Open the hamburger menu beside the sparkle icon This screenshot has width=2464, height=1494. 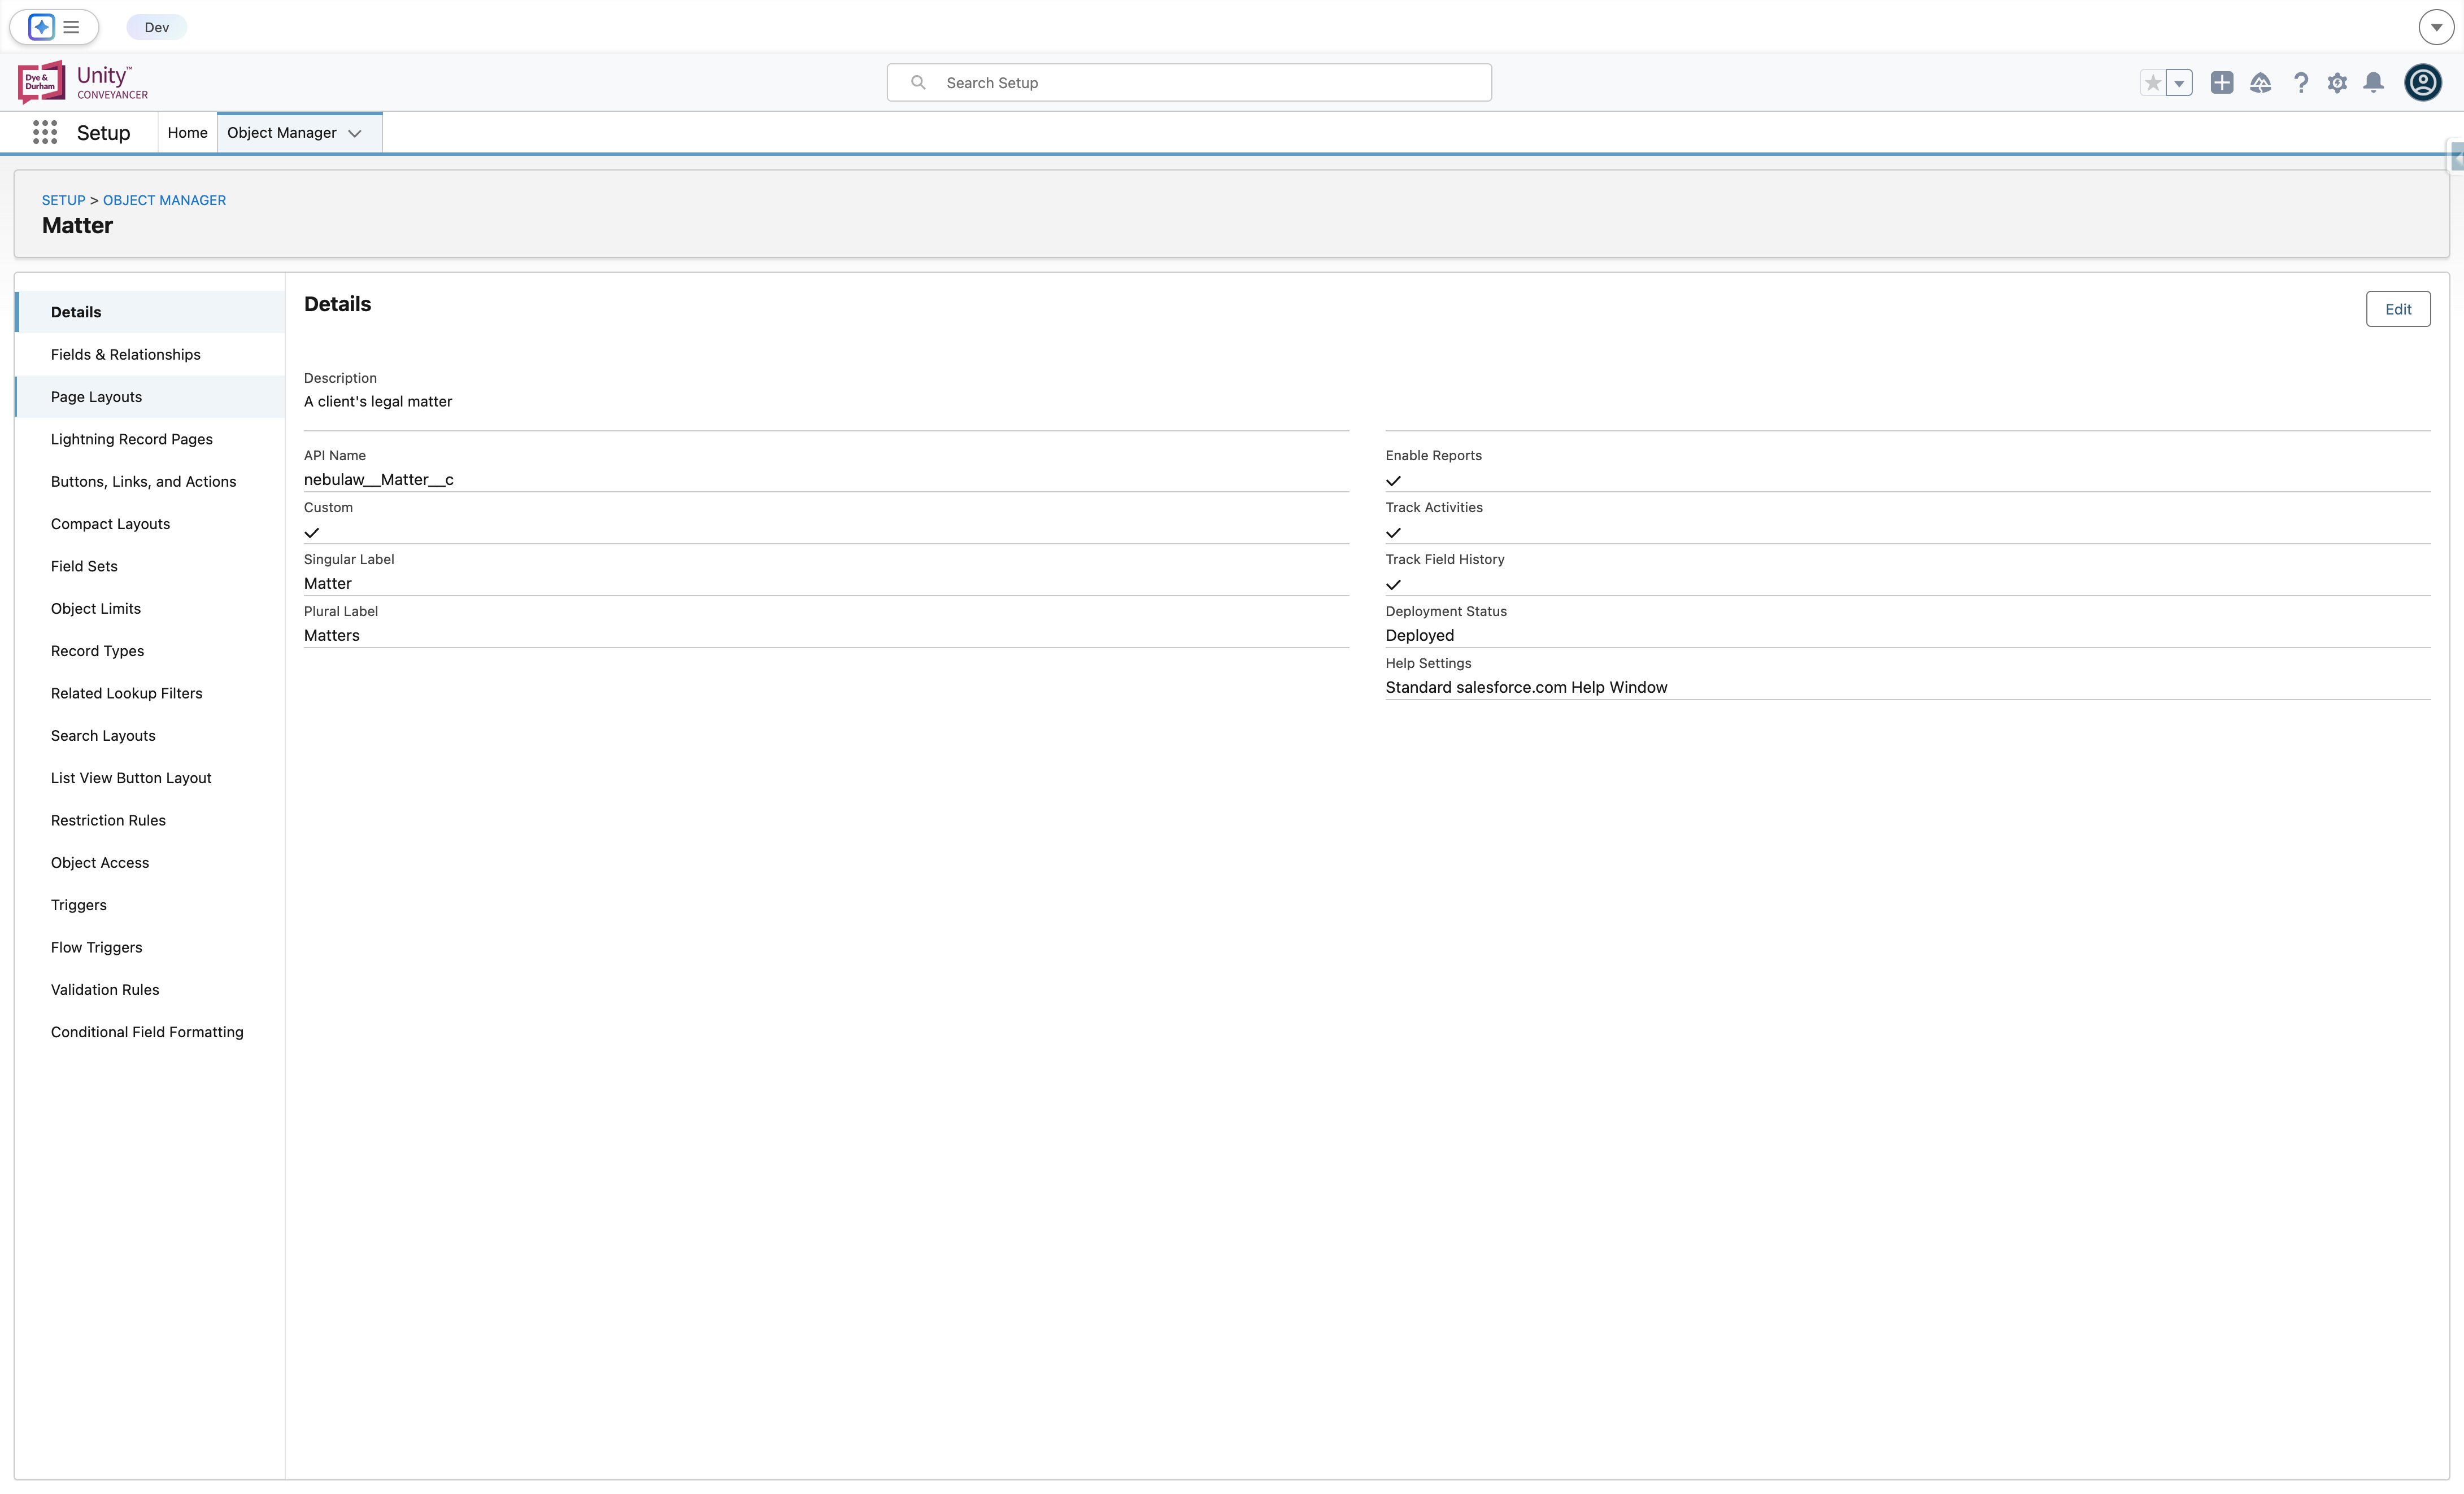point(71,27)
